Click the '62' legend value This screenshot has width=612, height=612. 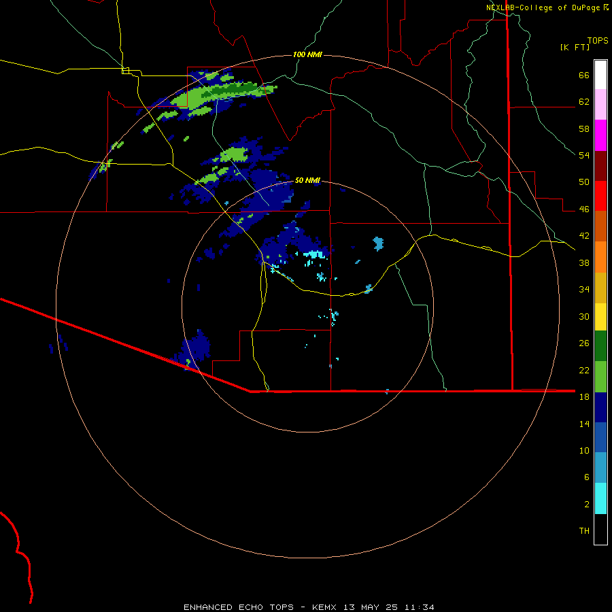click(x=584, y=102)
